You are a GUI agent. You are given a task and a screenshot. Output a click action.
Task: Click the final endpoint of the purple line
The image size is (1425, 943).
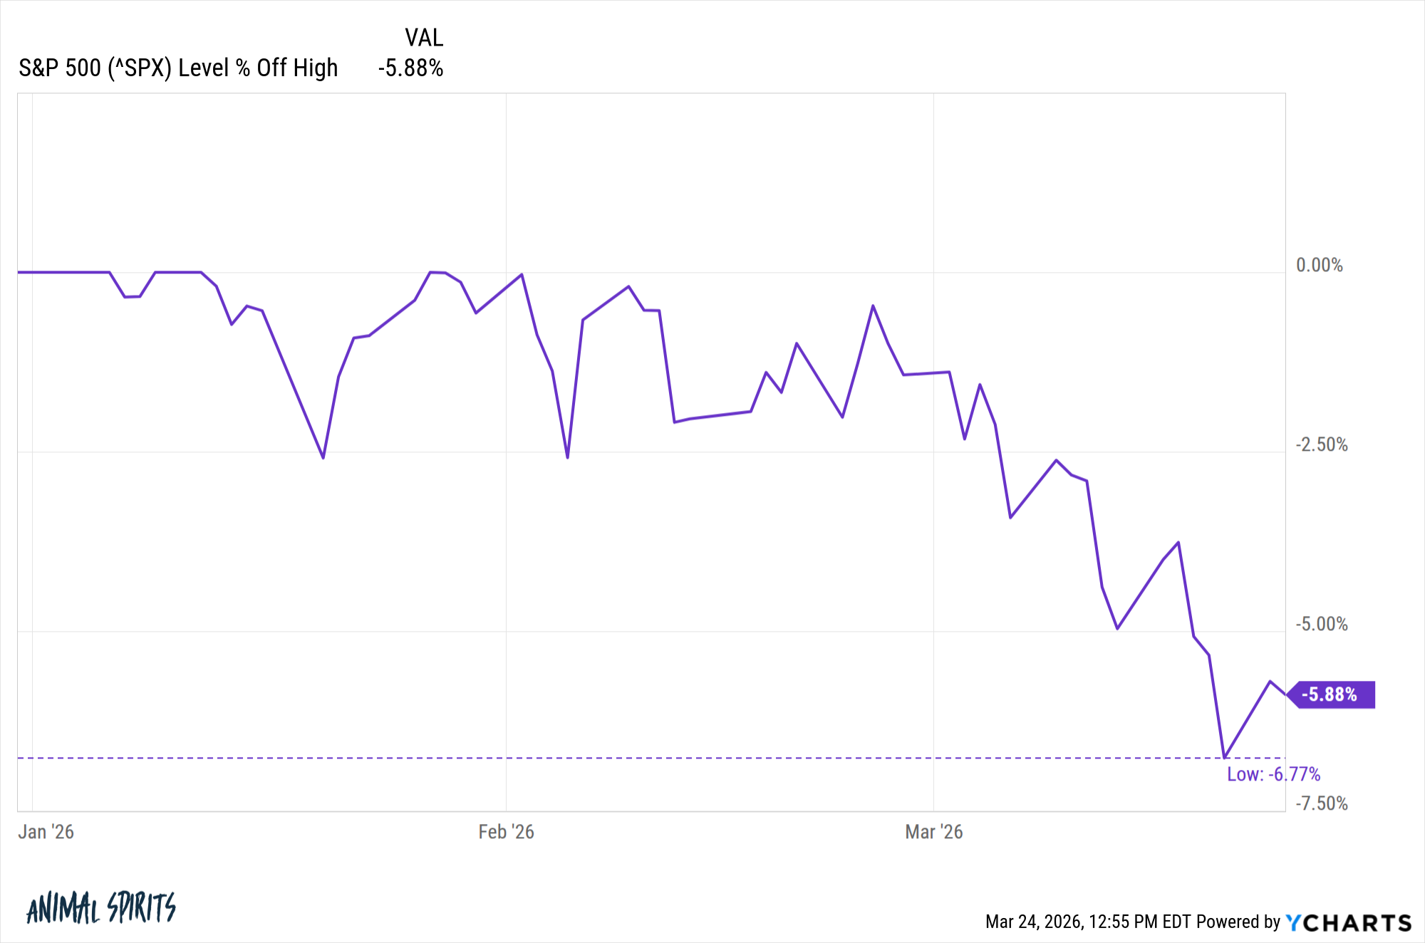pyautogui.click(x=1285, y=694)
